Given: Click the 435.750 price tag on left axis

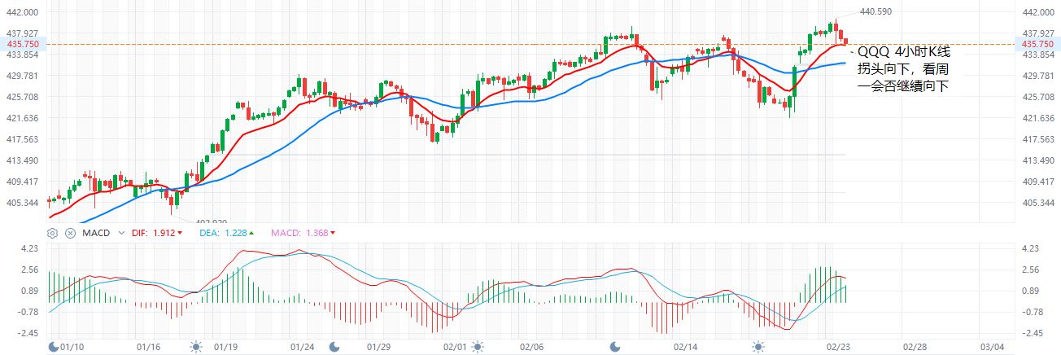Looking at the screenshot, I should coord(21,43).
